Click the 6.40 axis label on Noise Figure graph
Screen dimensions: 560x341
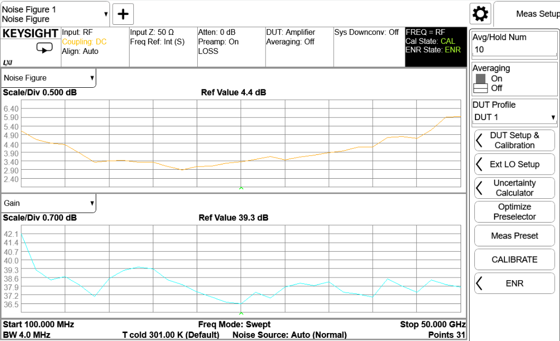pyautogui.click(x=11, y=109)
